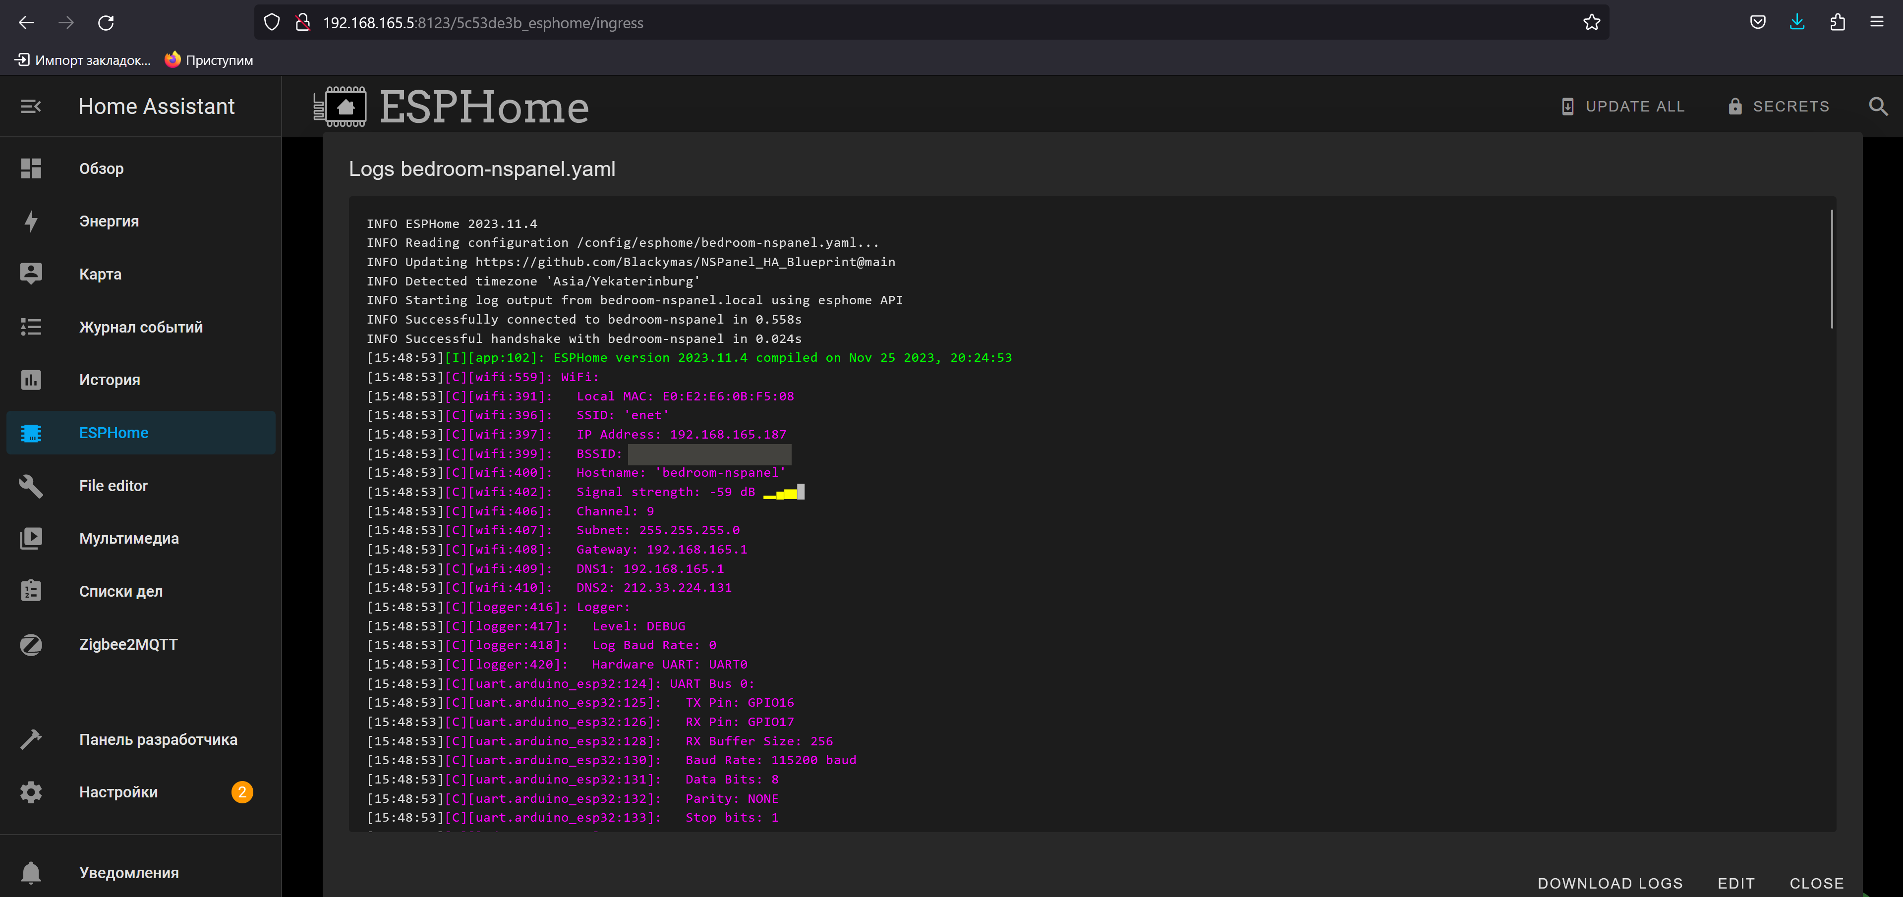Click the Настройки gear icon
The width and height of the screenshot is (1903, 897).
point(31,792)
